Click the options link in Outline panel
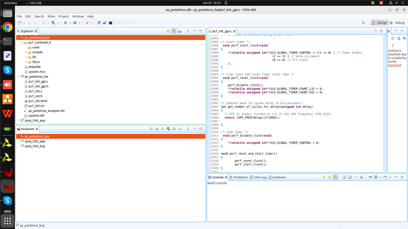408x229 pixels. [x=394, y=65]
